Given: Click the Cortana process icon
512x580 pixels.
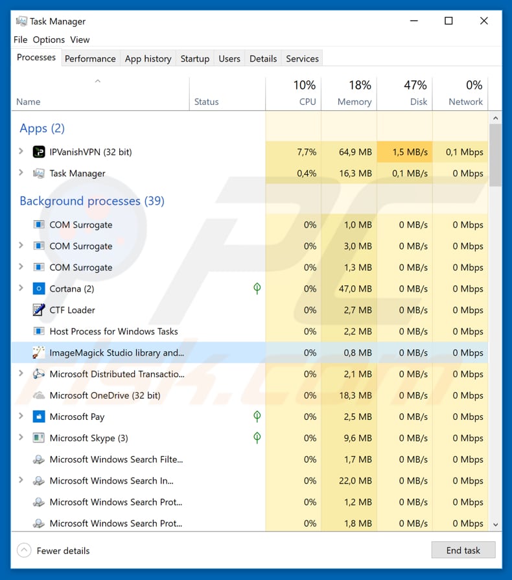Looking at the screenshot, I should (x=39, y=288).
